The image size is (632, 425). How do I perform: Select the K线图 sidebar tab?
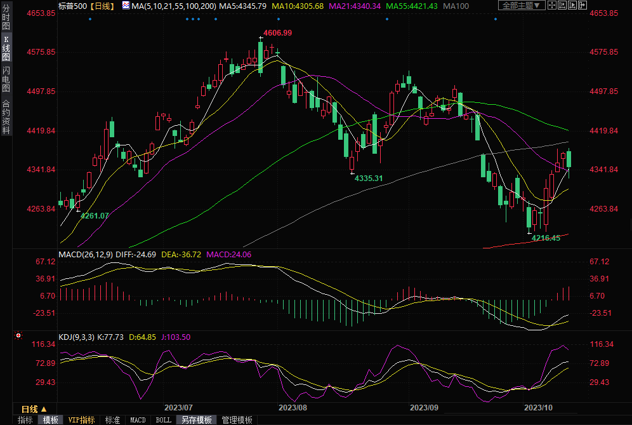click(x=6, y=48)
